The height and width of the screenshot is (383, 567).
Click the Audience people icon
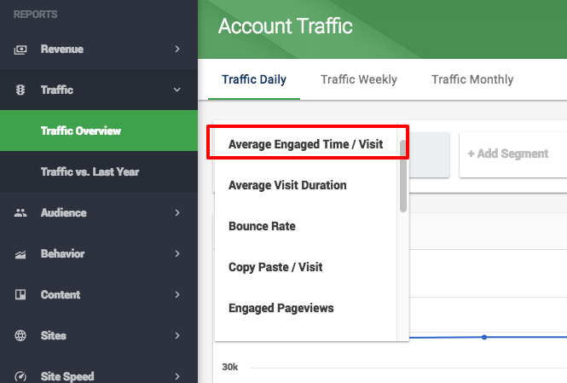20,212
